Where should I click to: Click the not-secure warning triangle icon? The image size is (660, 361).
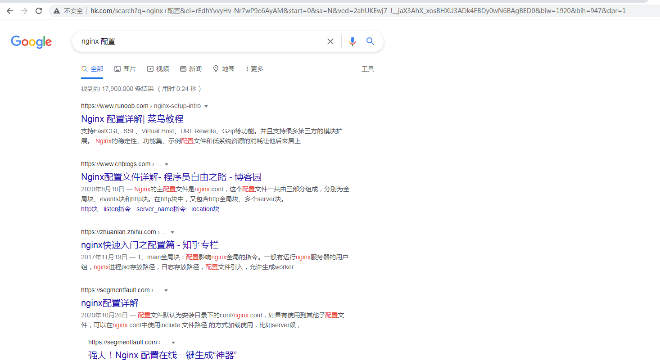[57, 11]
